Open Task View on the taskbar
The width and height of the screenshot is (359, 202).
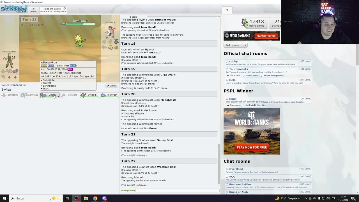(67, 198)
